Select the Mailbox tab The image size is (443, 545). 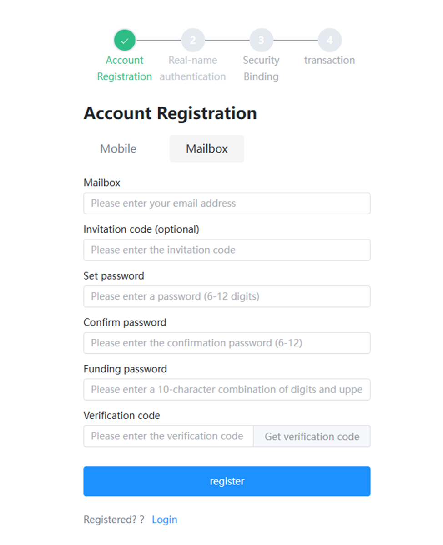click(x=206, y=149)
